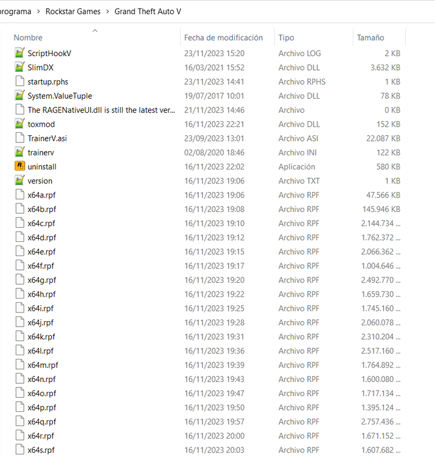Click the toxmod DLL file icon
This screenshot has width=435, height=457.
coord(19,124)
